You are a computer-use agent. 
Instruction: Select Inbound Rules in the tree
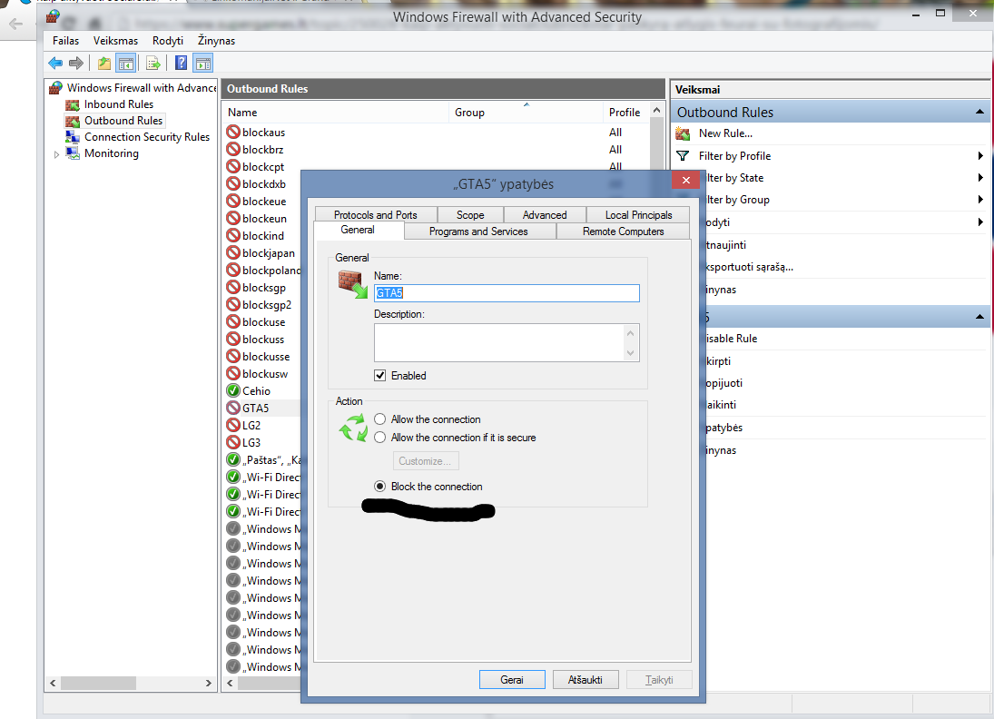(x=118, y=104)
